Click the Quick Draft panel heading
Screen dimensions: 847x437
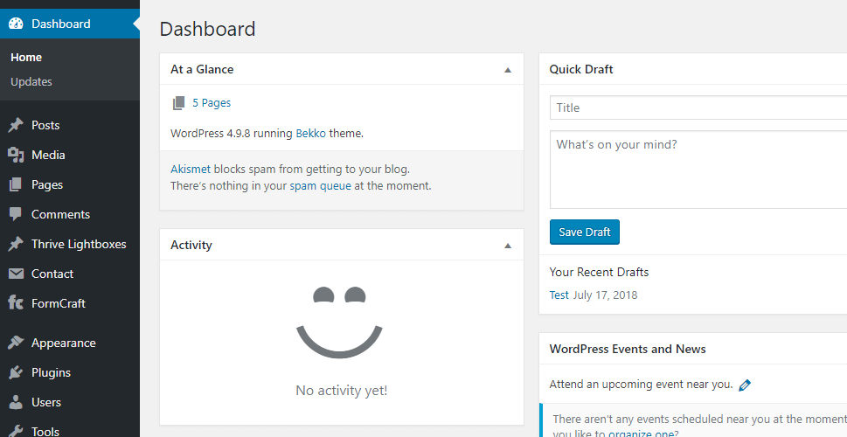point(581,69)
